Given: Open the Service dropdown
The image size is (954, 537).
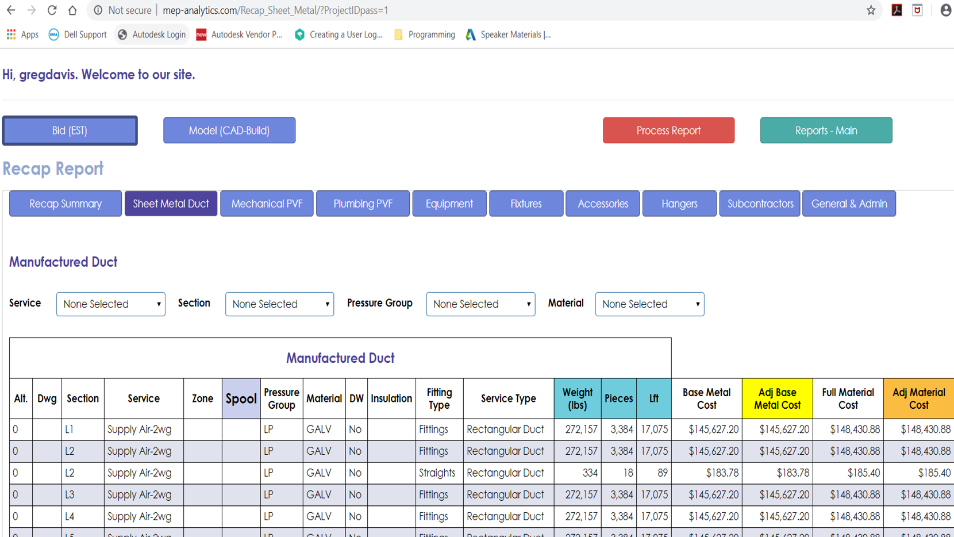Looking at the screenshot, I should [110, 304].
